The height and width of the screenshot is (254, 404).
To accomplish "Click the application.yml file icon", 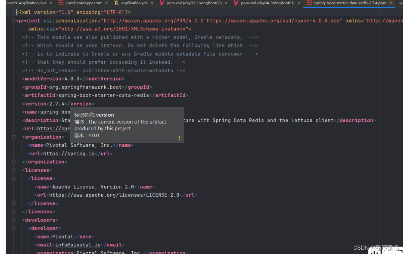I will 117,3.
